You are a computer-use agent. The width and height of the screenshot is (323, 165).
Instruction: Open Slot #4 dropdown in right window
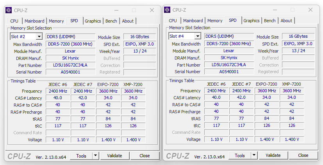[x=198, y=36]
